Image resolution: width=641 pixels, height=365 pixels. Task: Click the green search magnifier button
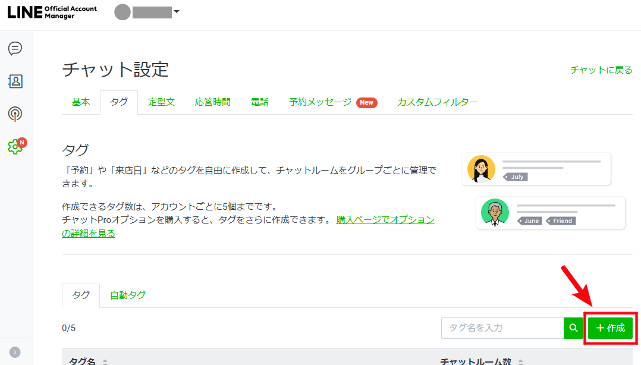coord(573,328)
